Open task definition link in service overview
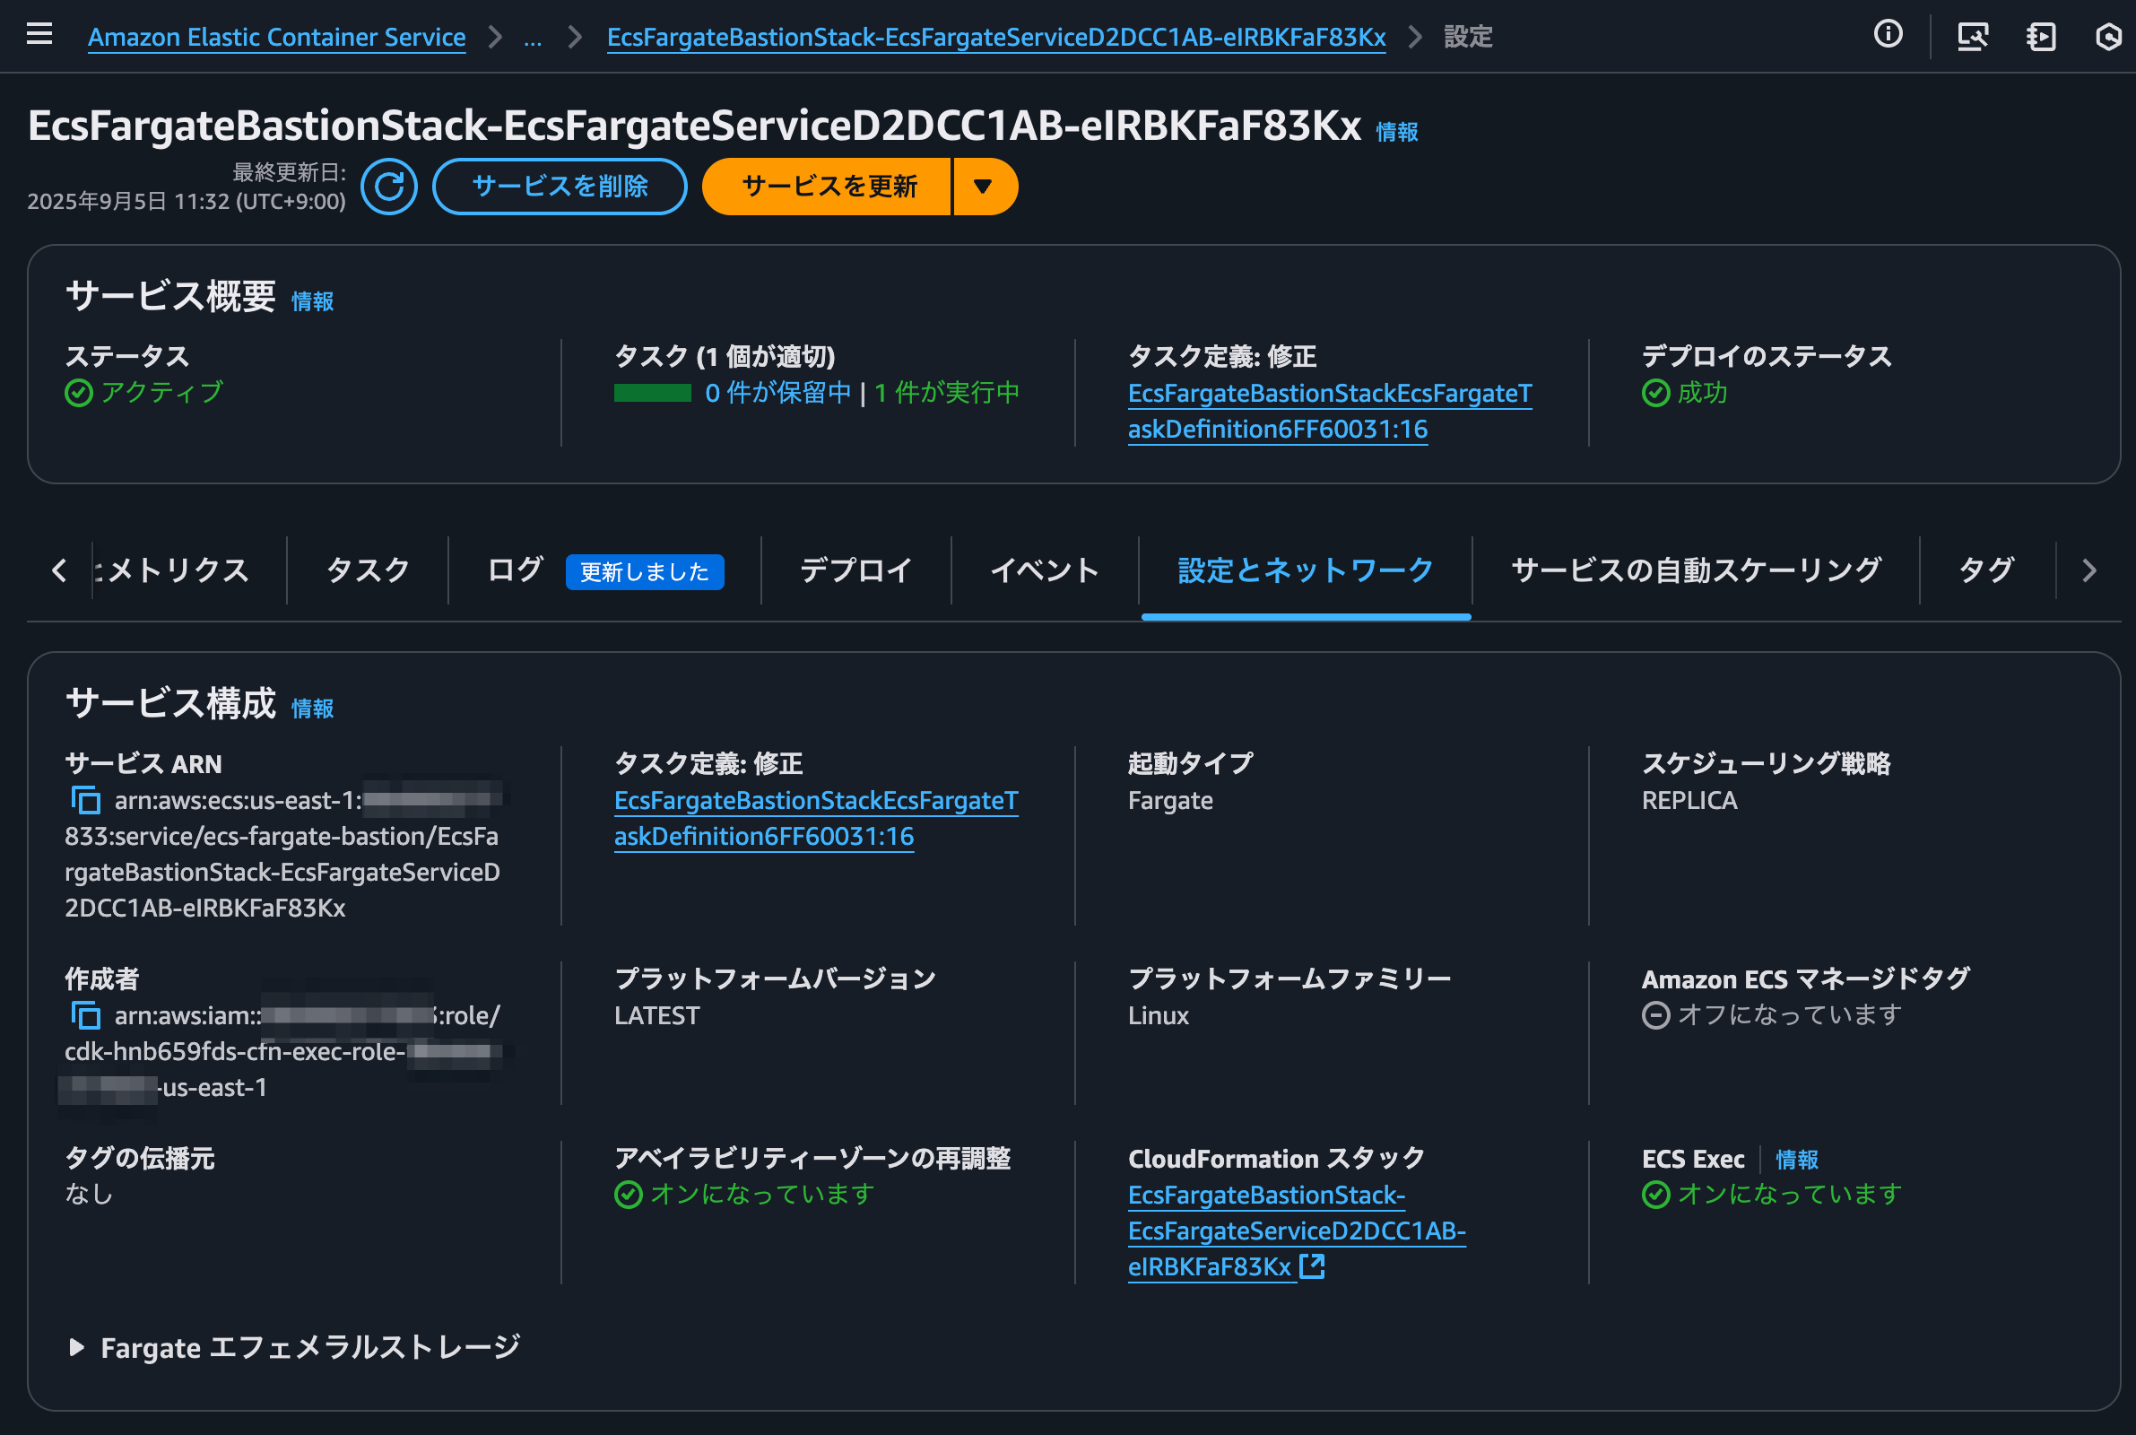 pos(1330,412)
